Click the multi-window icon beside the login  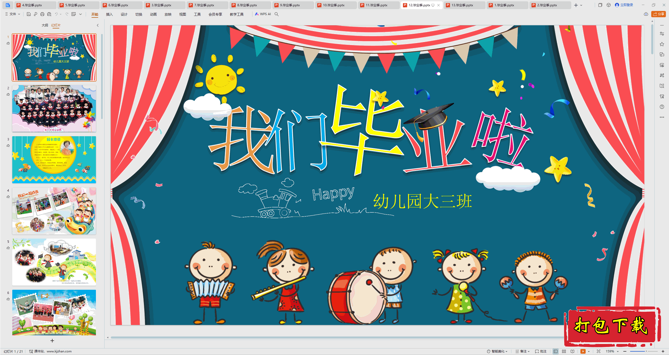pyautogui.click(x=600, y=5)
